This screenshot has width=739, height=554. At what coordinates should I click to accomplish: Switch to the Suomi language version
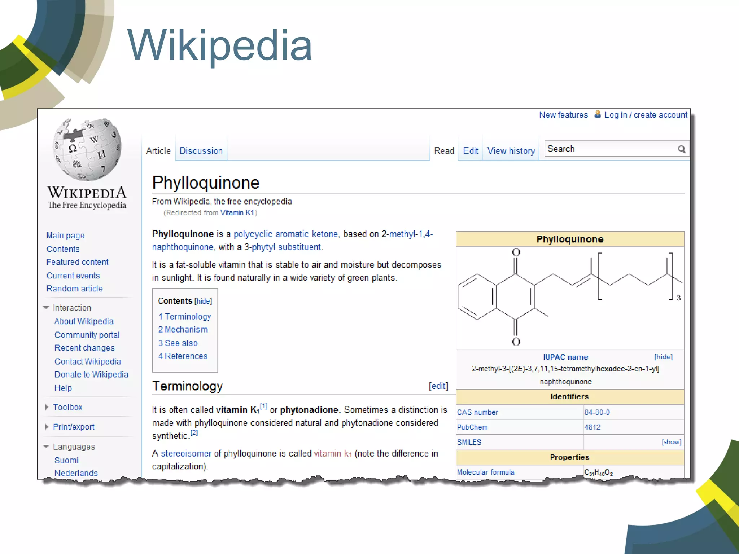pyautogui.click(x=66, y=460)
